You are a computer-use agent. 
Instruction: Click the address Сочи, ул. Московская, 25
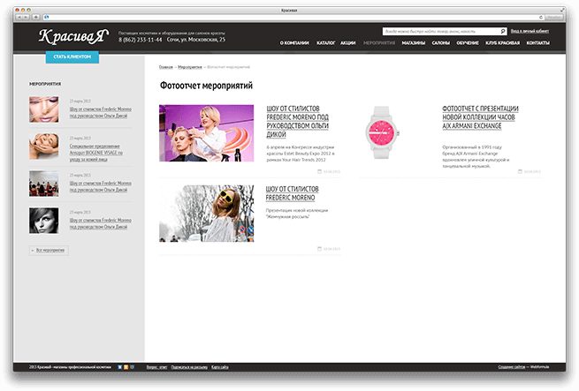[x=195, y=40]
